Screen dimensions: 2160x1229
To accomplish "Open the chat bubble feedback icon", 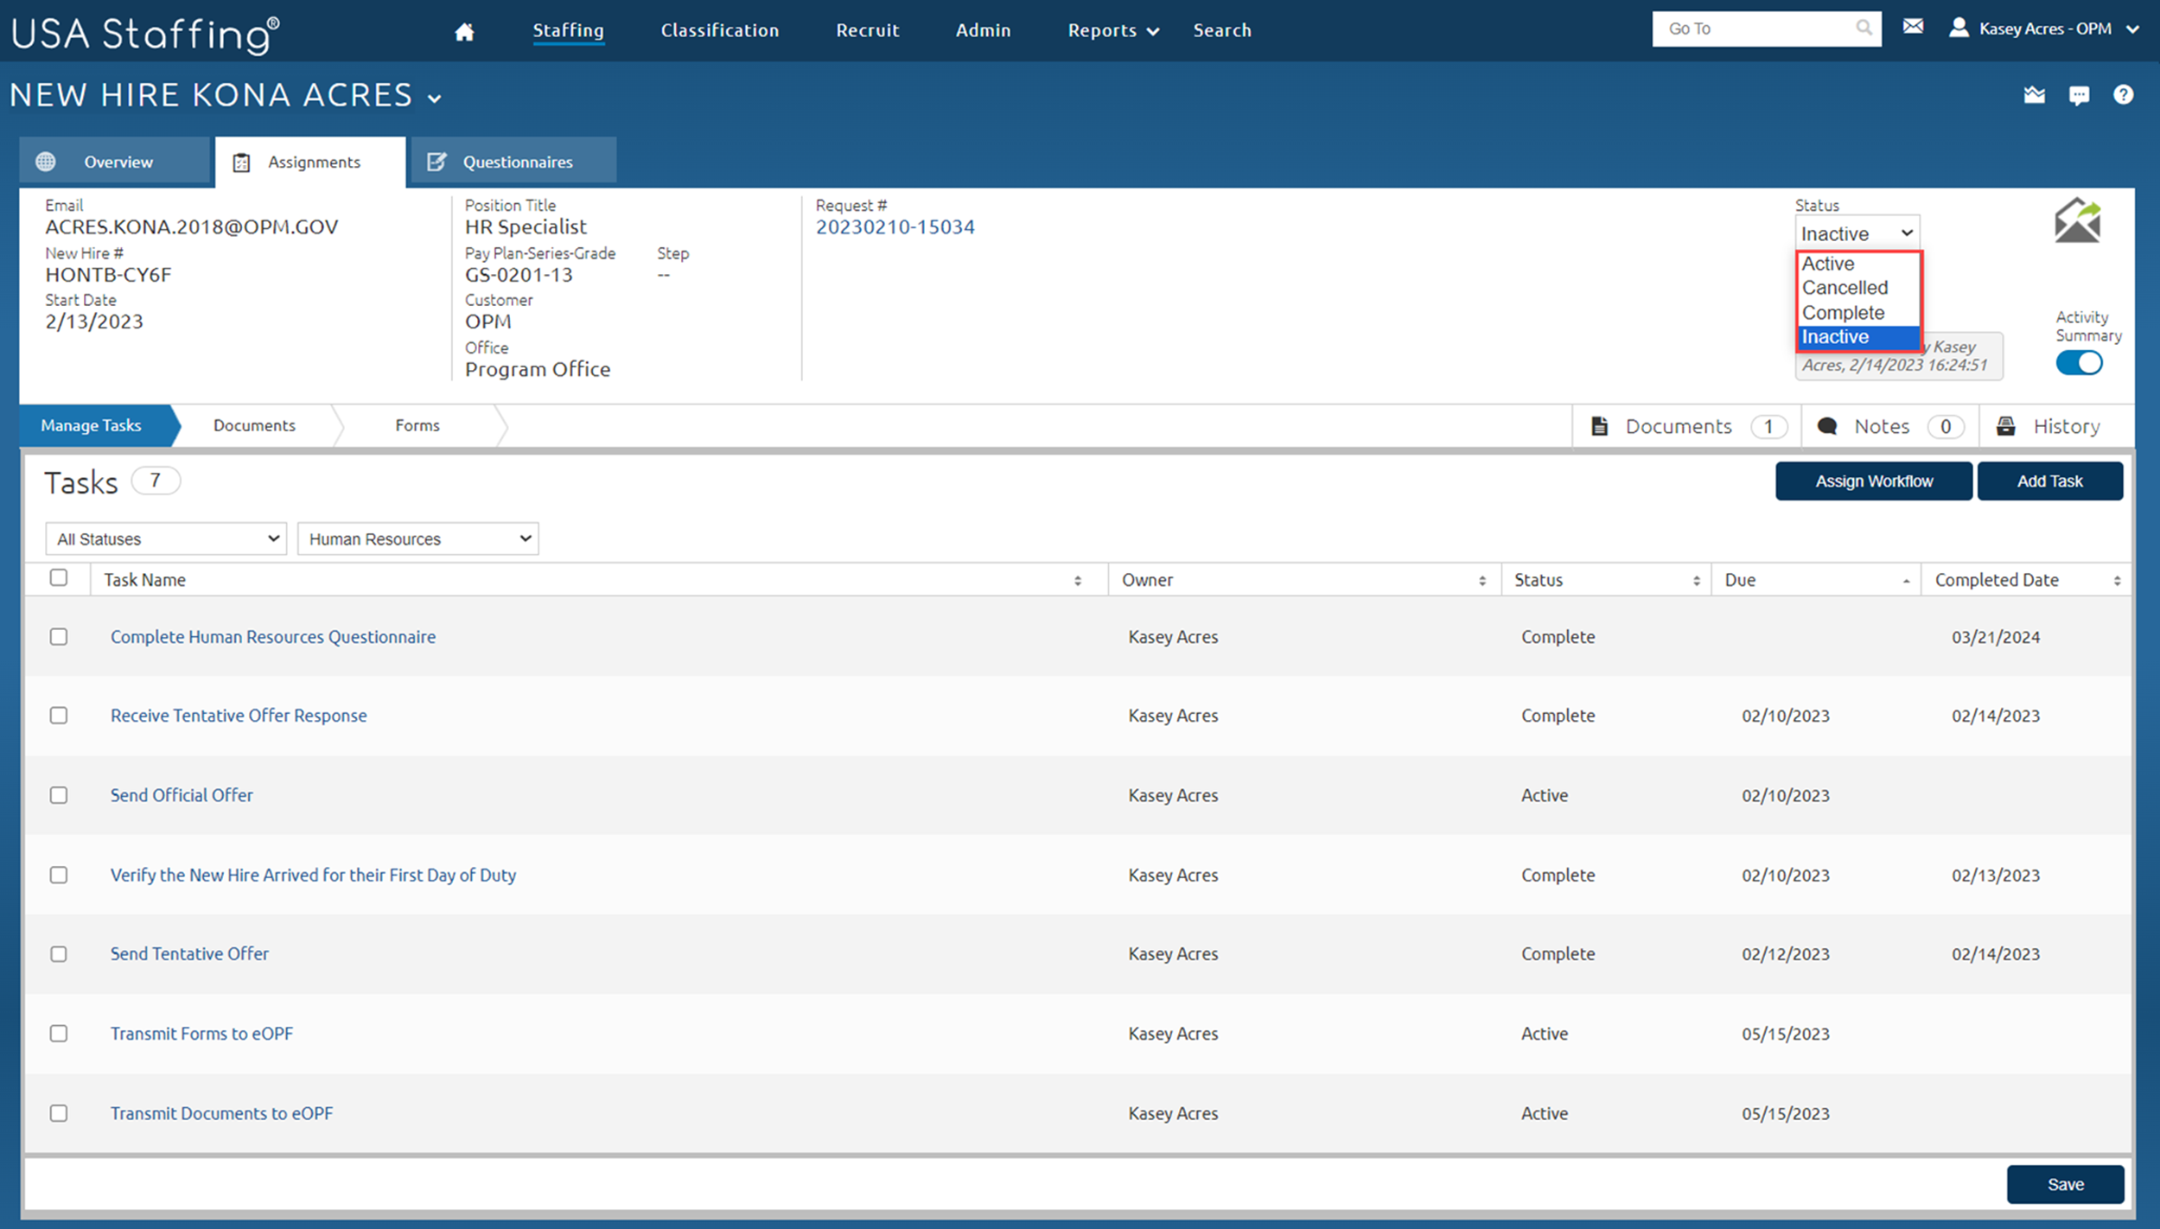I will pyautogui.click(x=2079, y=95).
